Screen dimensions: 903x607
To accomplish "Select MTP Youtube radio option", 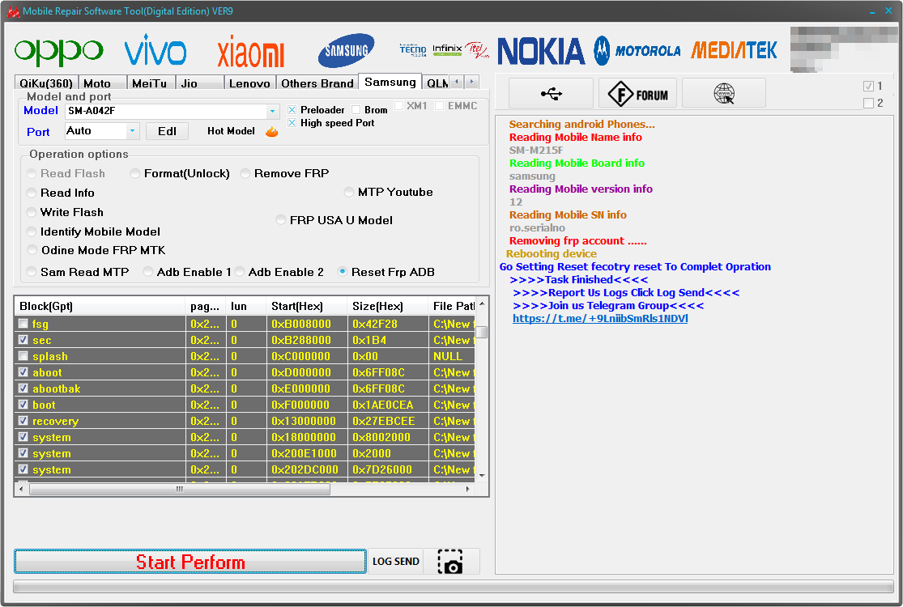I will tap(349, 192).
